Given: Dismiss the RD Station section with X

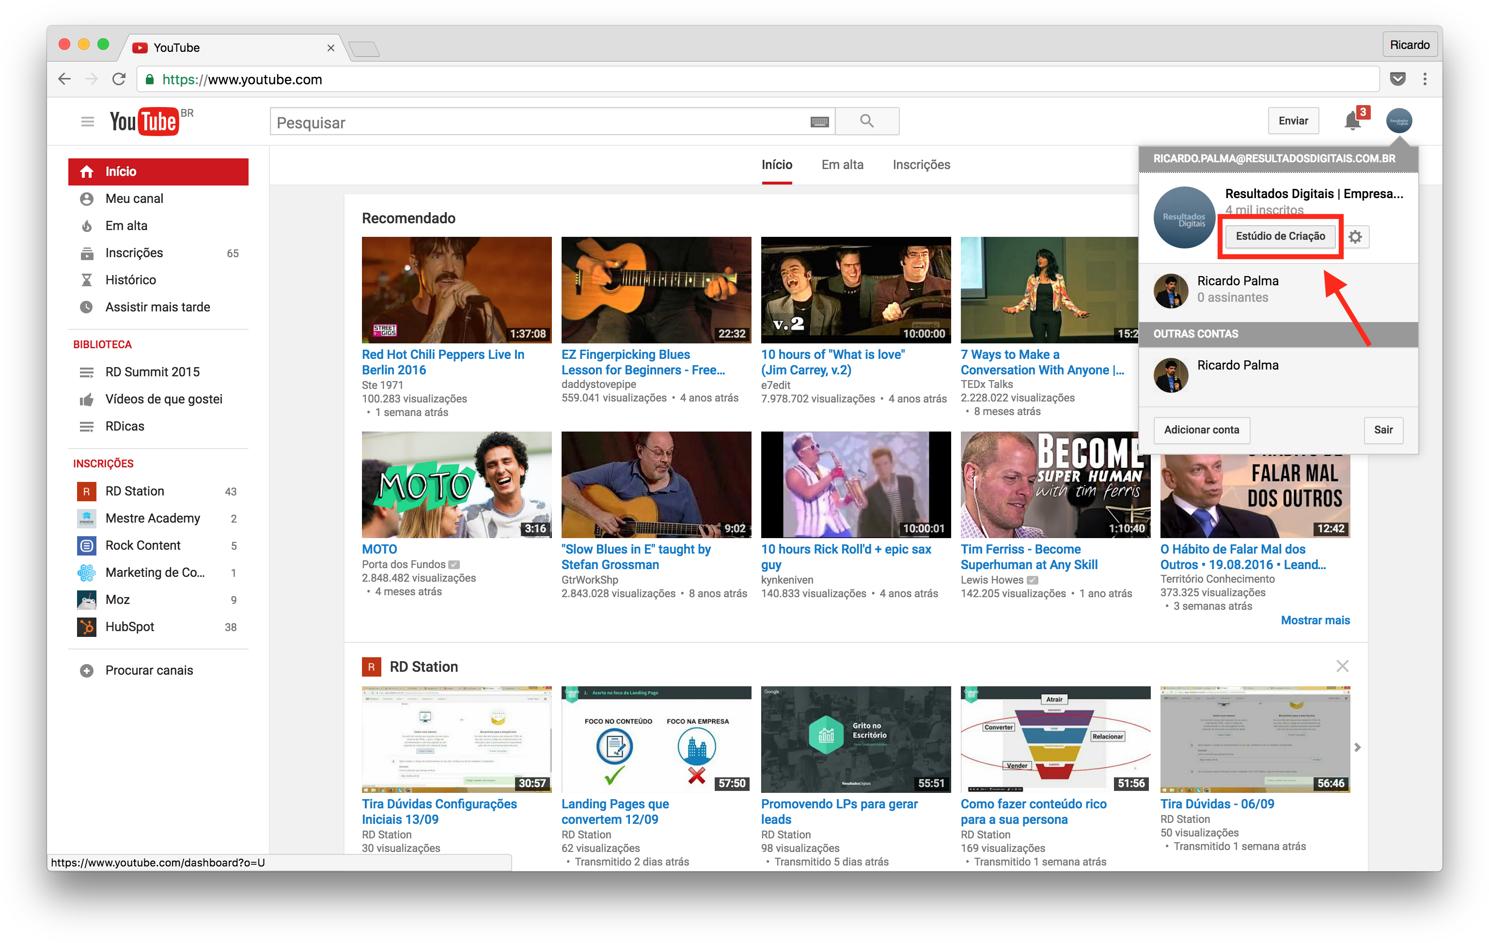Looking at the screenshot, I should 1343,665.
